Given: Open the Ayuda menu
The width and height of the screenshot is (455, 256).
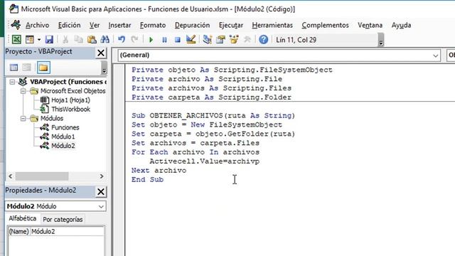Looking at the screenshot, I should pos(401,26).
